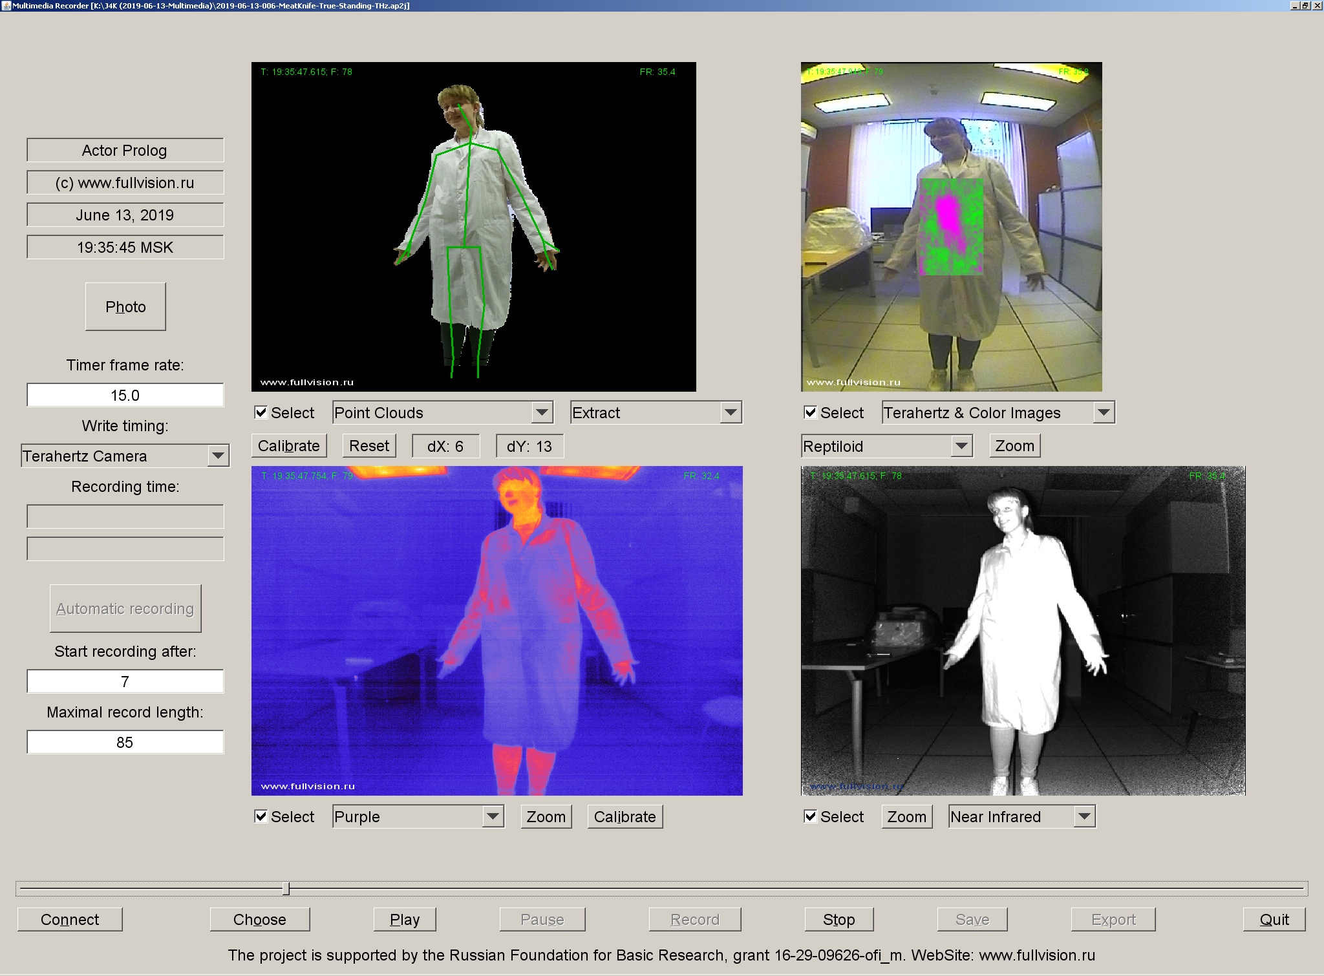
Task: Click the Timer frame rate input field
Action: 125,394
